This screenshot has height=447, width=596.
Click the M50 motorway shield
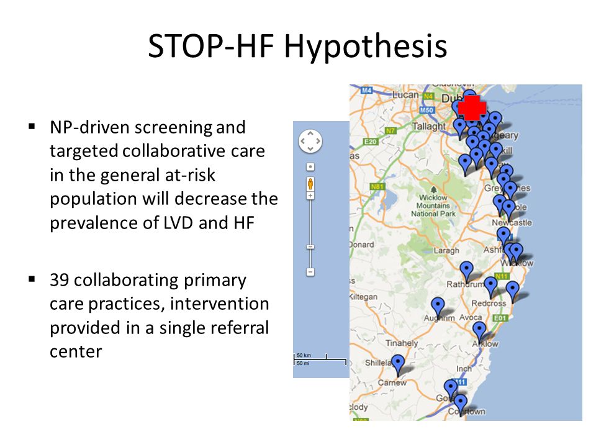(427, 111)
